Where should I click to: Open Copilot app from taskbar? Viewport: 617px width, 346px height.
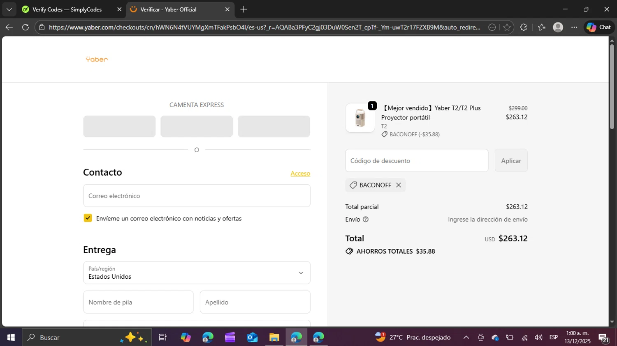(186, 337)
